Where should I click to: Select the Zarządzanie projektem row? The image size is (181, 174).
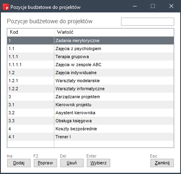click(90, 97)
